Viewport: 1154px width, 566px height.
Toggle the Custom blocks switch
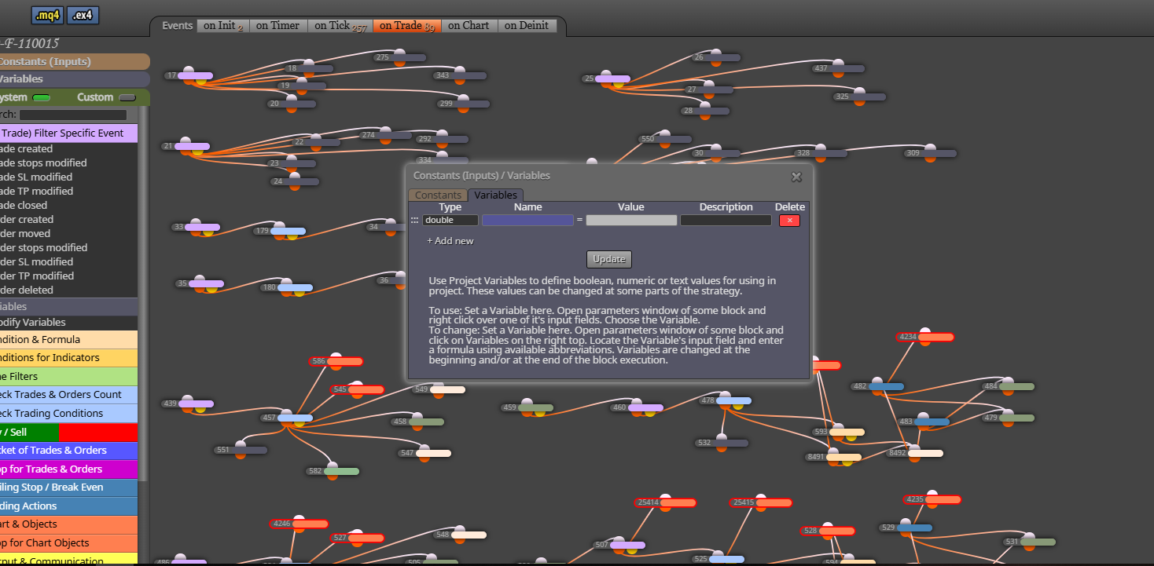pos(127,98)
